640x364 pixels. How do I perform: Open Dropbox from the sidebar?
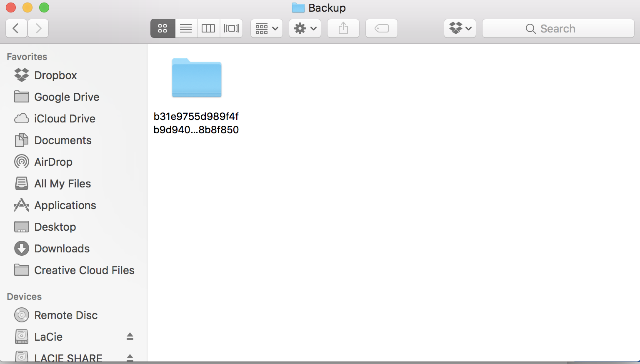click(x=55, y=75)
